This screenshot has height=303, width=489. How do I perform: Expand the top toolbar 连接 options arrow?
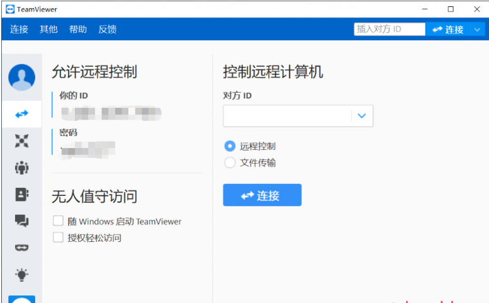pyautogui.click(x=477, y=30)
